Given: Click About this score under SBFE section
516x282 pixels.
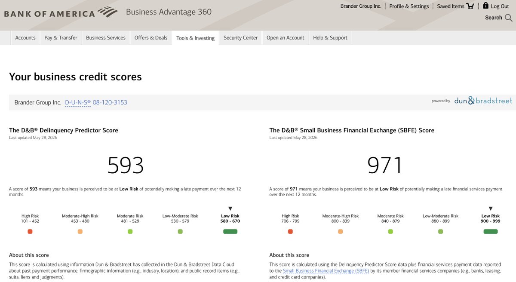Looking at the screenshot, I should (x=289, y=255).
